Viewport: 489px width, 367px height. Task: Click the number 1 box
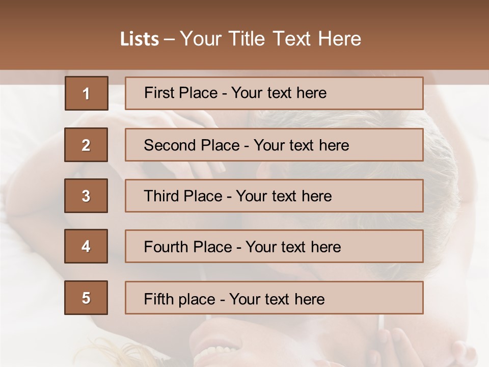click(x=86, y=93)
